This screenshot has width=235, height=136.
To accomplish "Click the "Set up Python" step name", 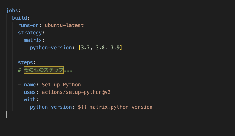I will pyautogui.click(x=61, y=85).
